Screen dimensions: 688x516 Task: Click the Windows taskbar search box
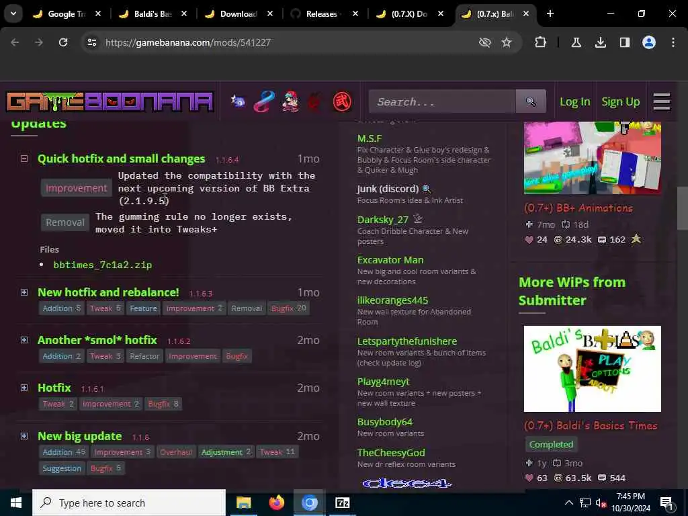129,503
